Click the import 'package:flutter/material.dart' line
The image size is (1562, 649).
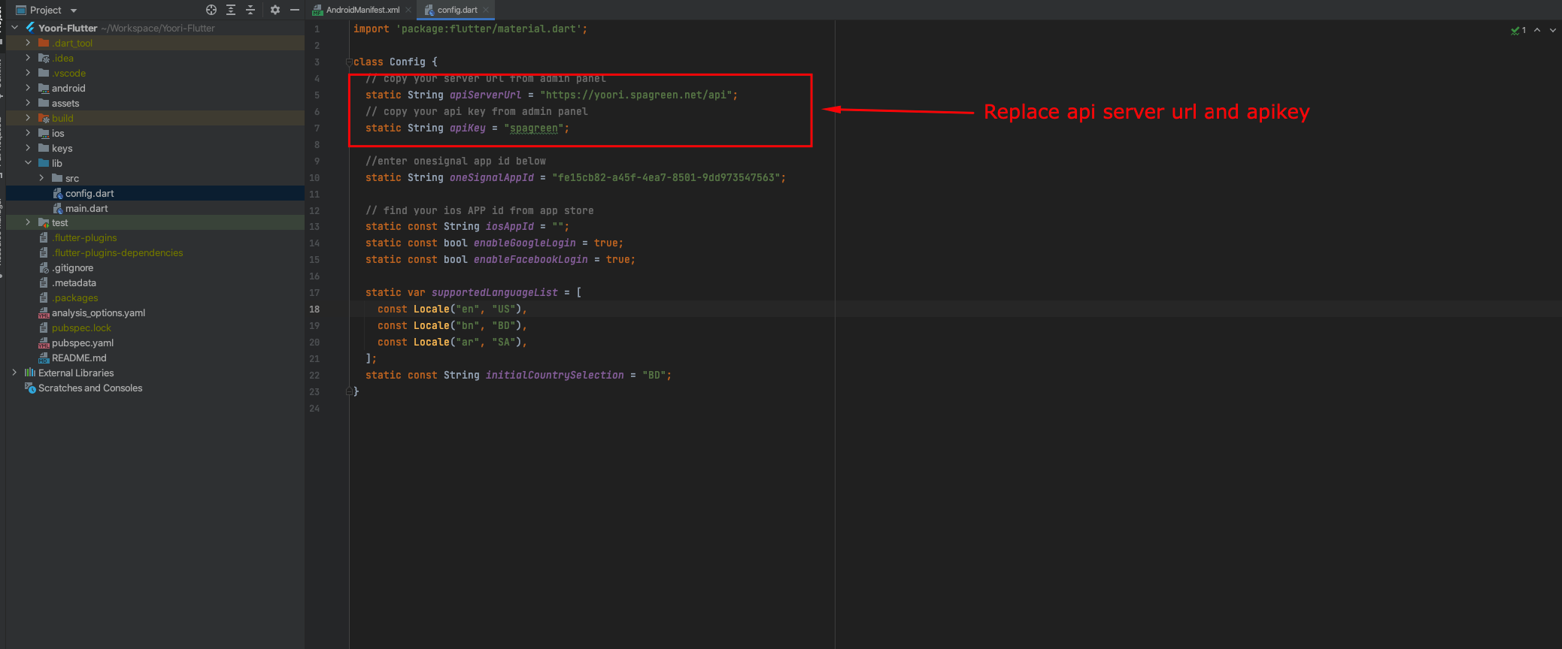470,29
